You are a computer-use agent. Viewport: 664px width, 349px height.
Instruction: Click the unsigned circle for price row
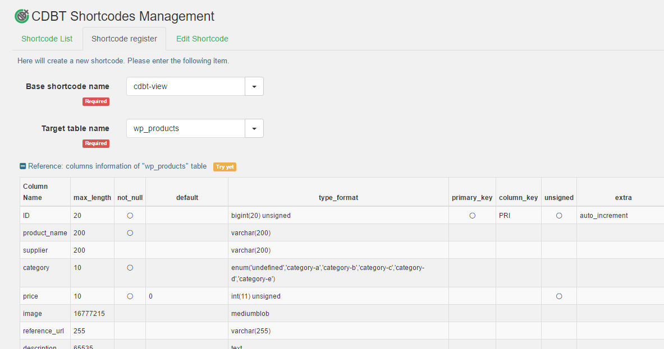pos(559,296)
